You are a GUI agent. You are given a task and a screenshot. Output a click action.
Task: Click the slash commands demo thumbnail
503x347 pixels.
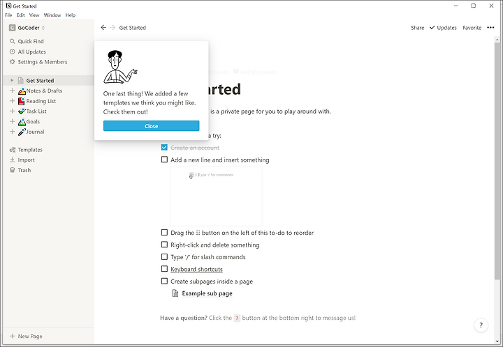tap(216, 196)
